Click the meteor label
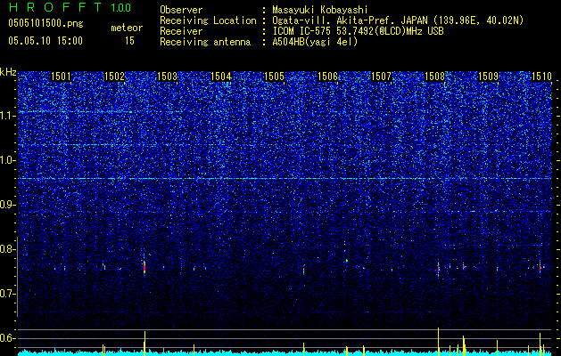The height and width of the screenshot is (356, 561). click(127, 28)
